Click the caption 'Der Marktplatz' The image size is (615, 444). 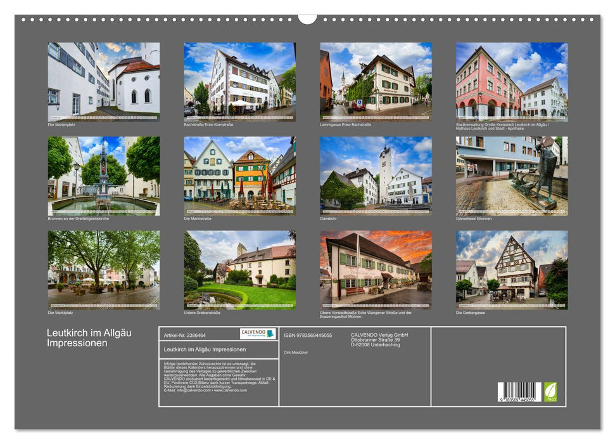point(60,313)
